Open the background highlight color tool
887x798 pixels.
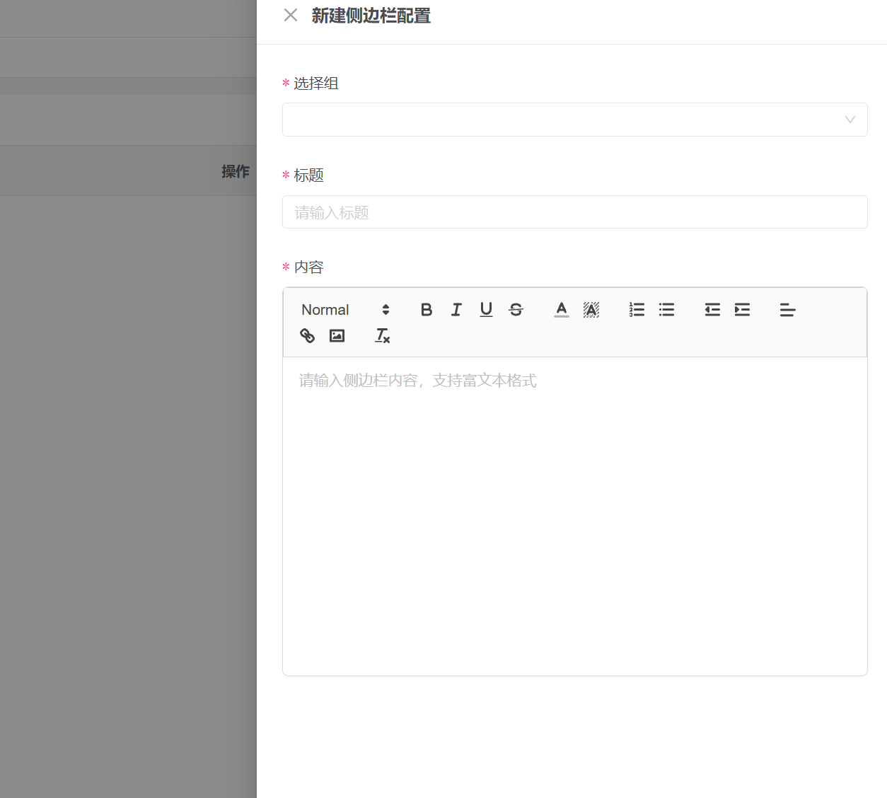point(591,309)
